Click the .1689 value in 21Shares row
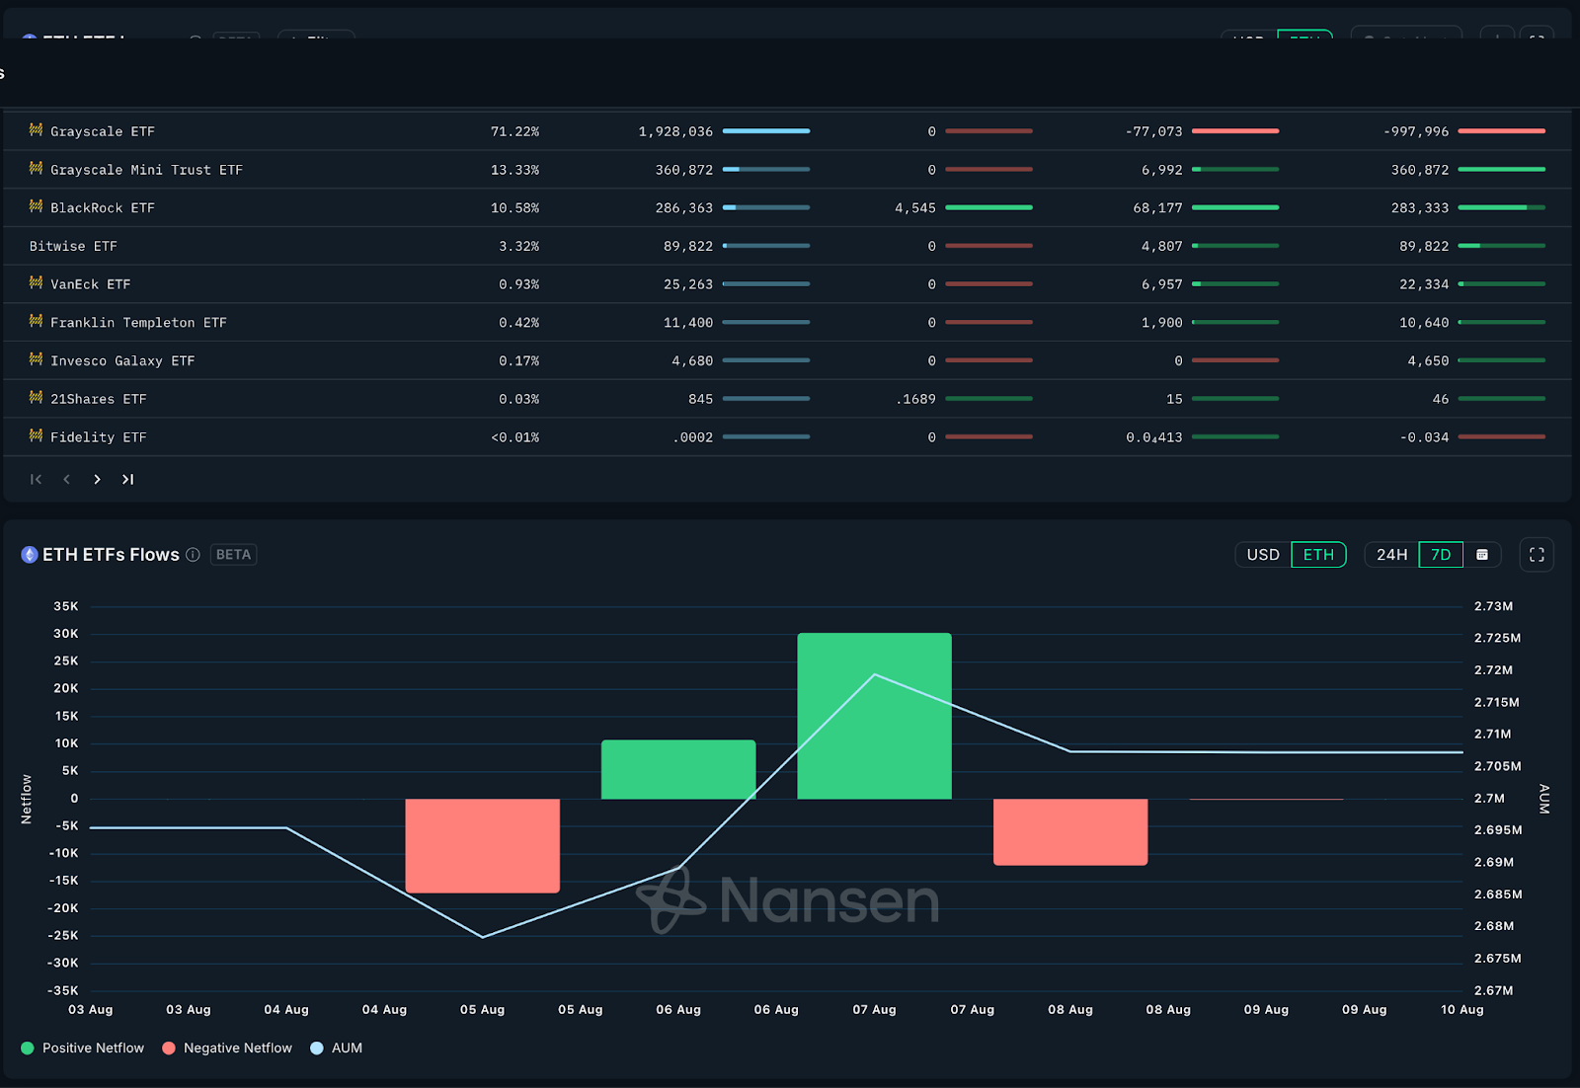Image resolution: width=1580 pixels, height=1088 pixels. (x=915, y=399)
